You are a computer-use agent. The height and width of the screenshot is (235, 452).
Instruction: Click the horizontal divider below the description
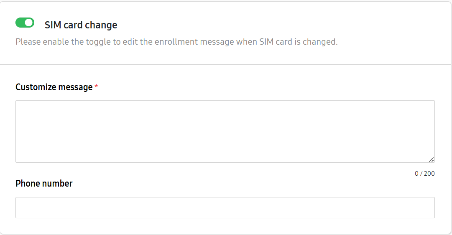coord(226,65)
